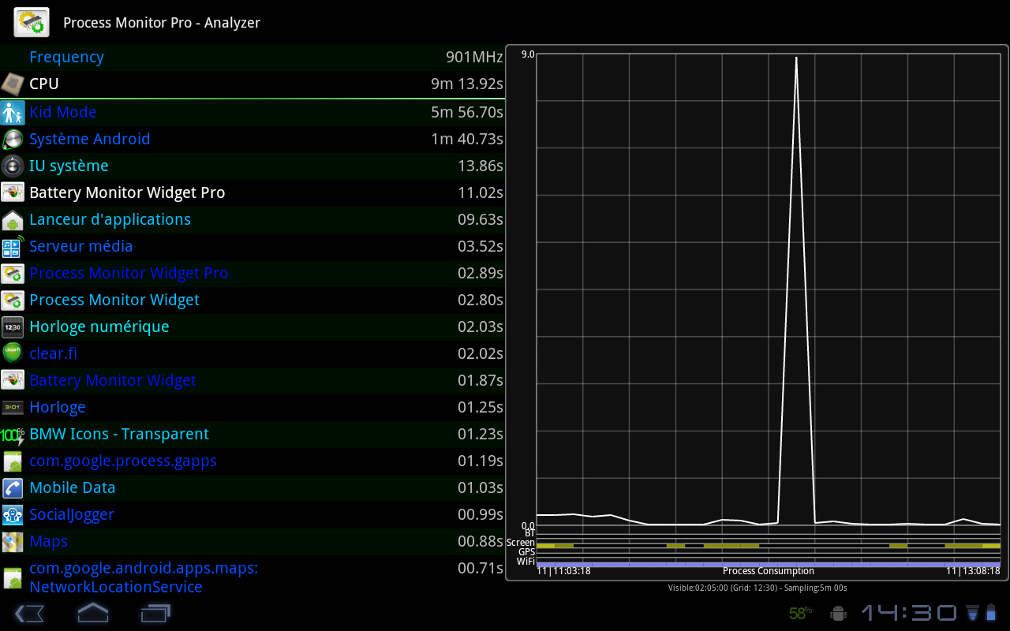Select Battery Monitor Widget Pro entry
Viewport: 1010px width, 631px height.
(252, 192)
